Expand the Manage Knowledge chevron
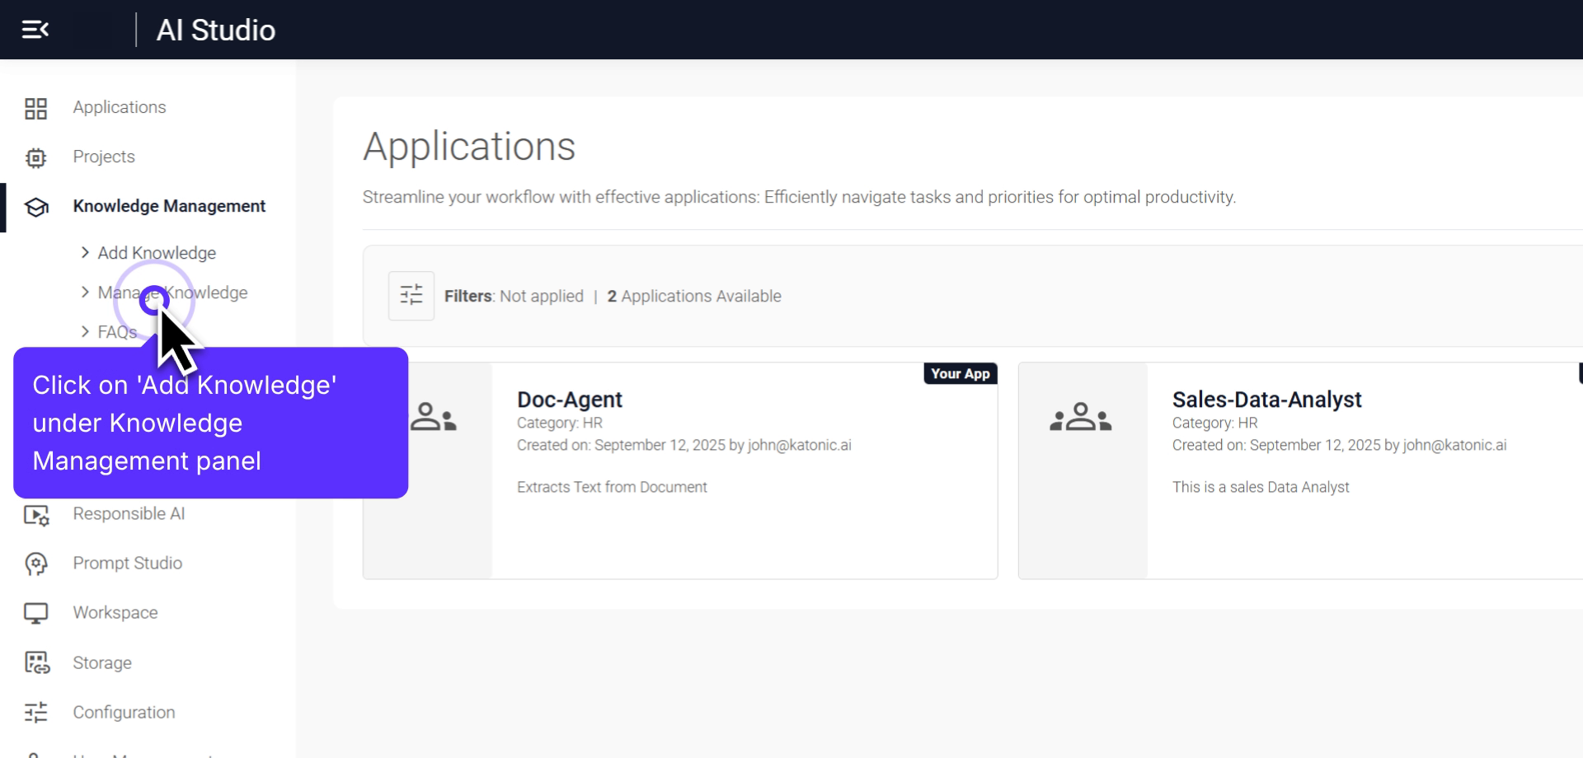Screen dimensions: 1583x758 (x=85, y=292)
